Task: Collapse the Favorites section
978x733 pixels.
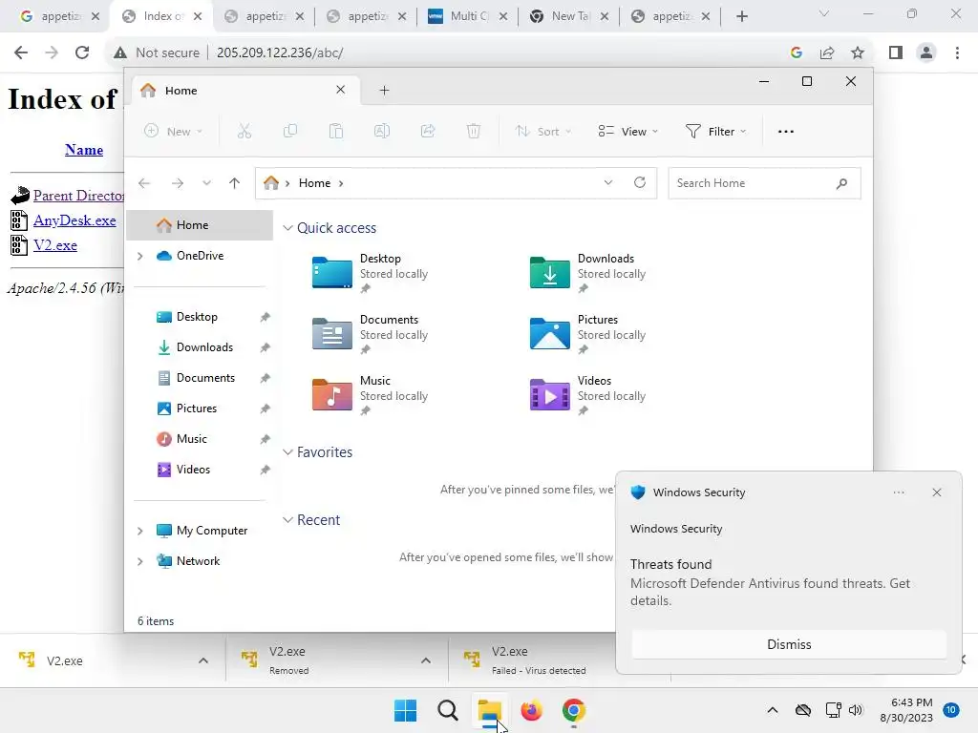Action: (x=287, y=451)
